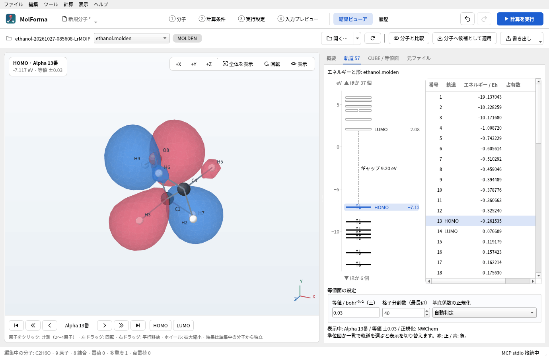Click 全体を表示 fit-all view button
549x358 pixels.
[x=238, y=64]
